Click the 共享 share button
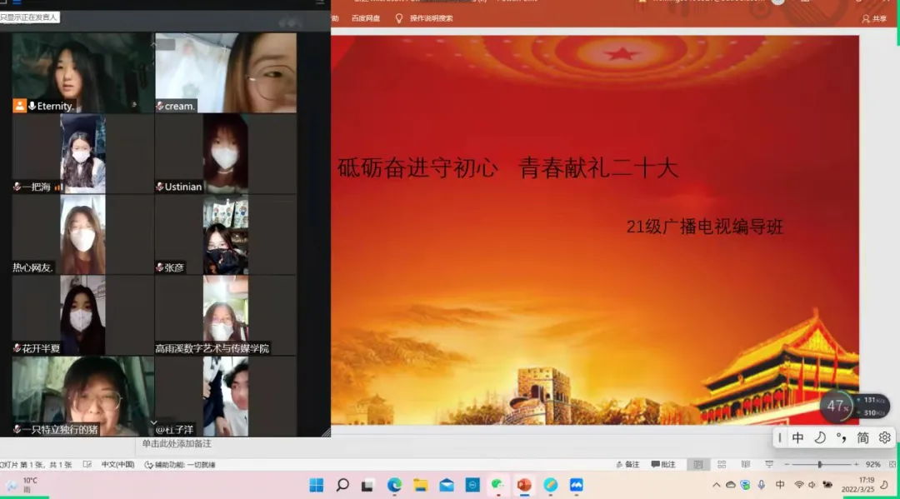900x499 pixels. [x=874, y=18]
